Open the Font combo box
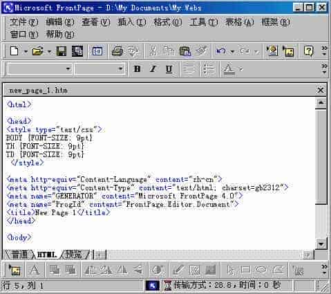 pos(100,68)
